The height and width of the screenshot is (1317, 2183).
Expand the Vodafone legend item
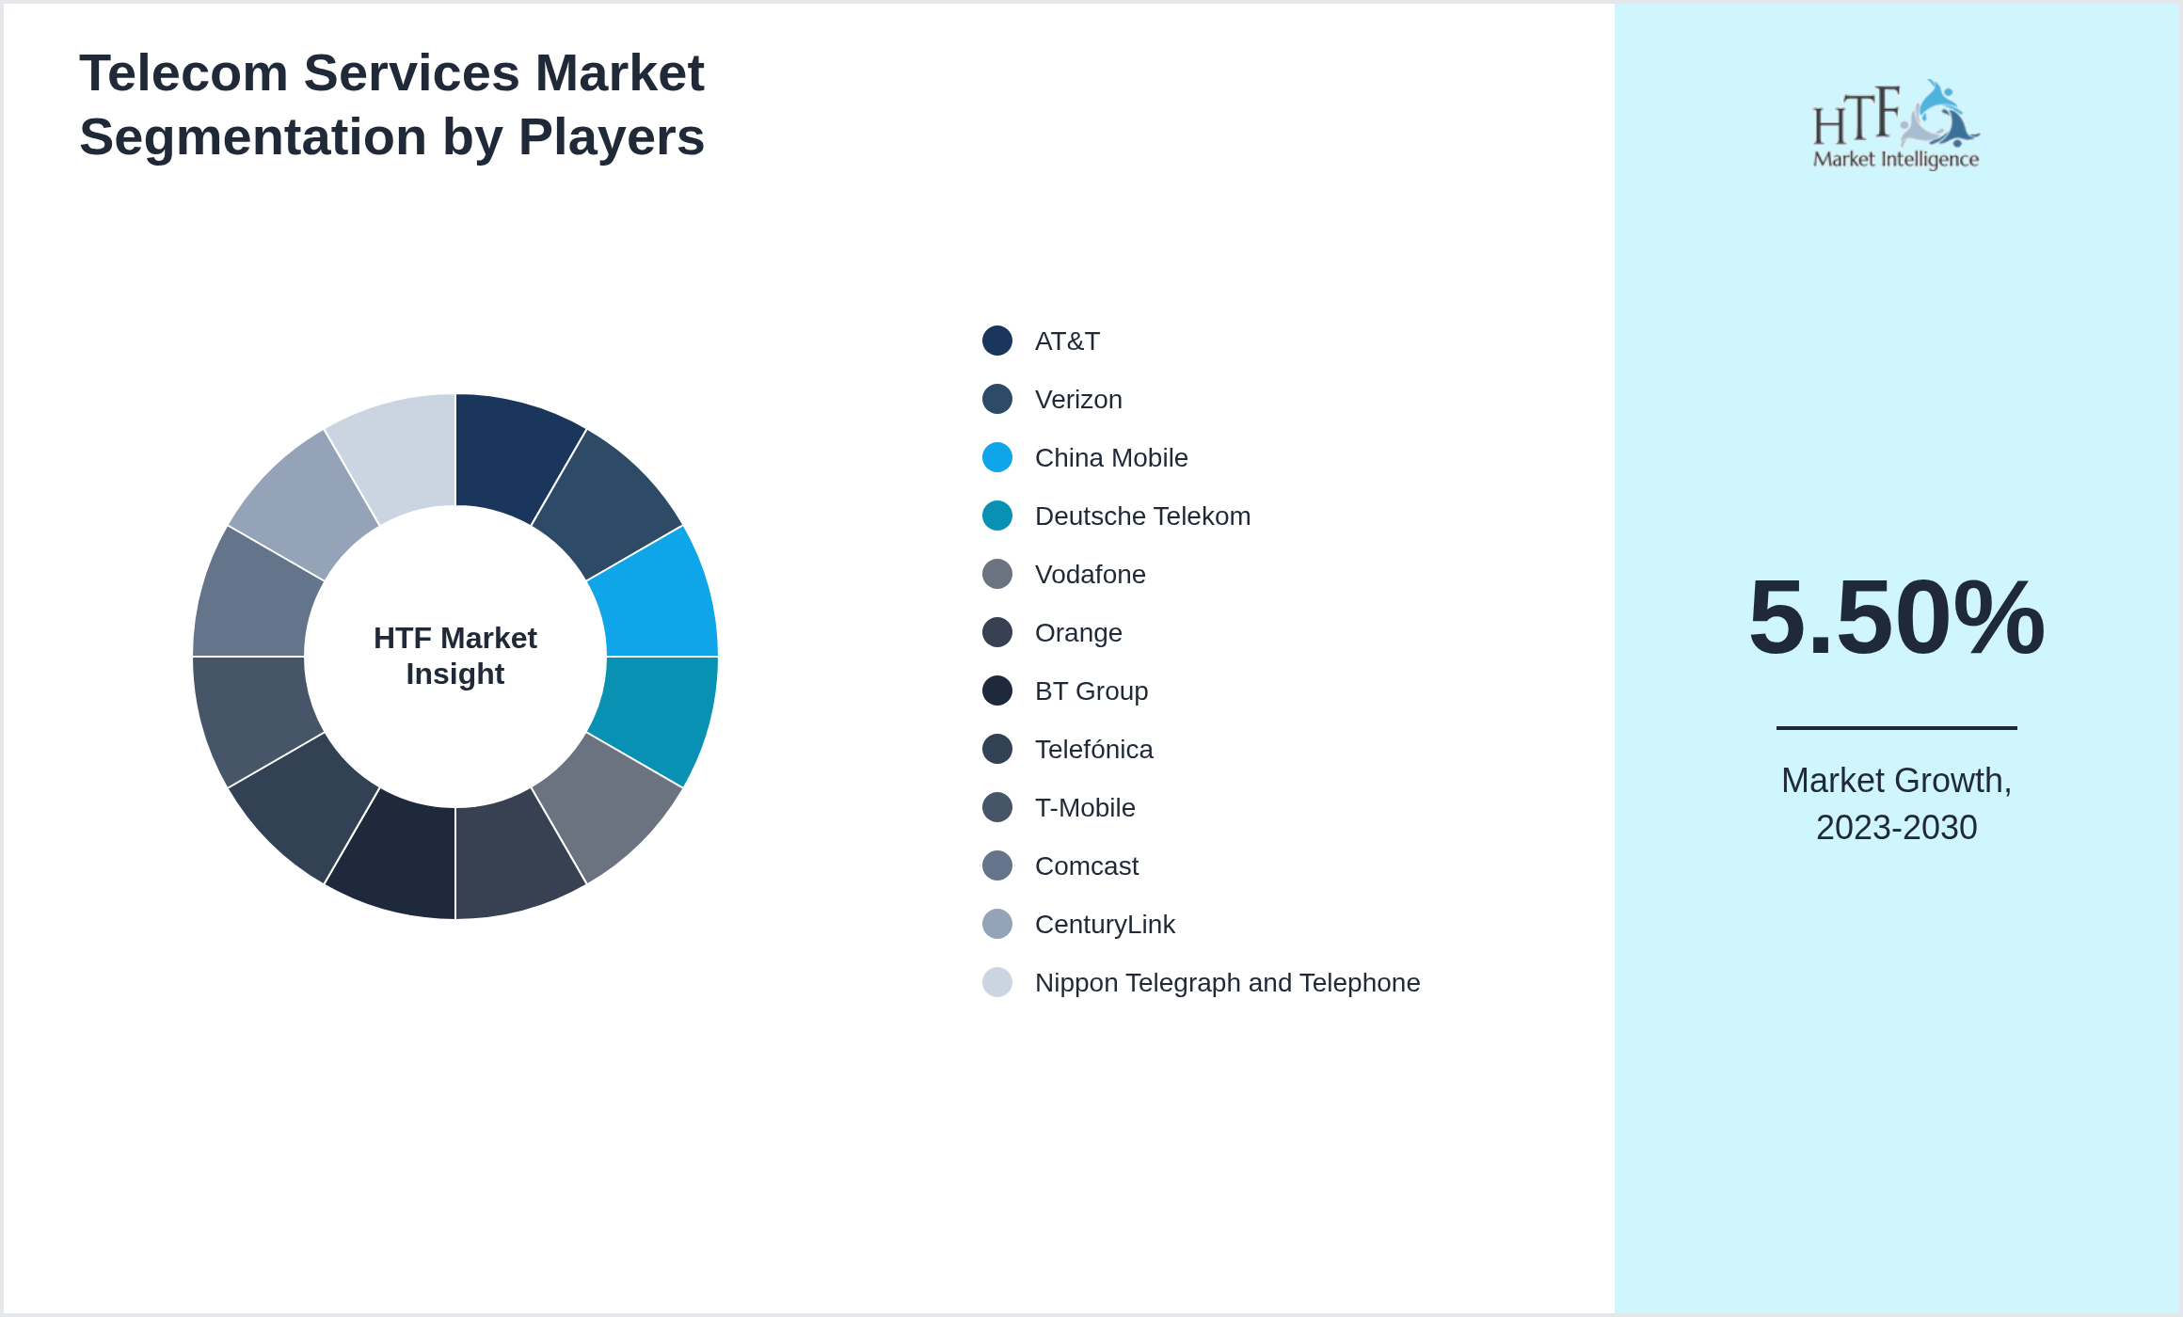pyautogui.click(x=1090, y=574)
